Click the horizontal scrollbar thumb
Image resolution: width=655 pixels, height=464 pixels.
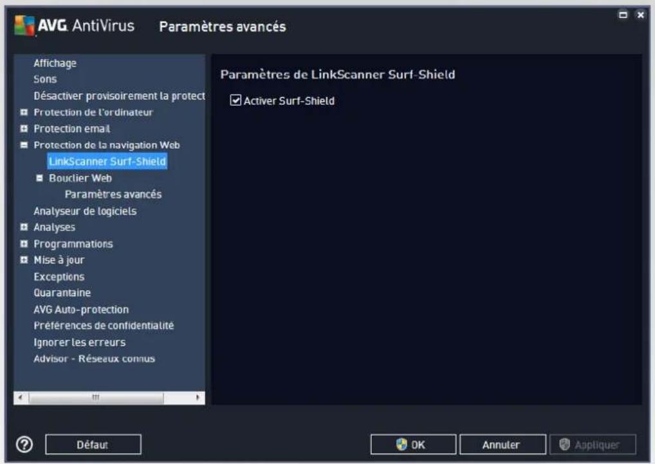click(96, 397)
